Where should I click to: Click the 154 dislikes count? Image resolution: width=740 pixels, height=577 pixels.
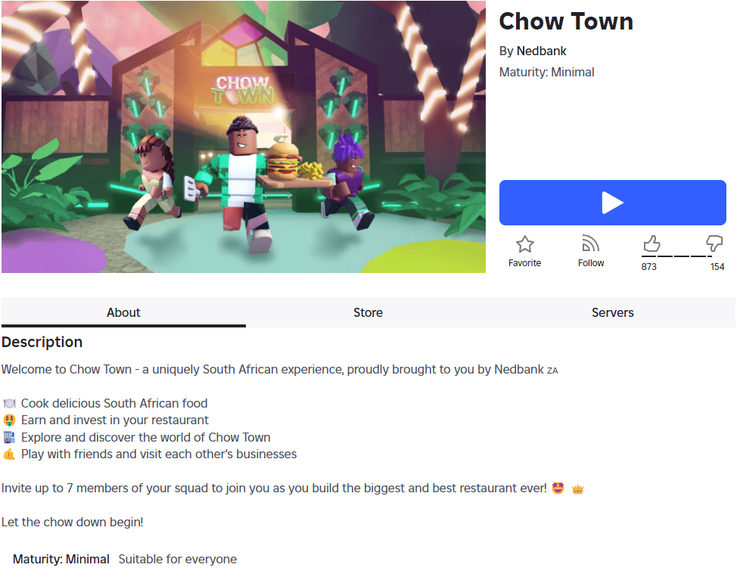click(x=717, y=266)
